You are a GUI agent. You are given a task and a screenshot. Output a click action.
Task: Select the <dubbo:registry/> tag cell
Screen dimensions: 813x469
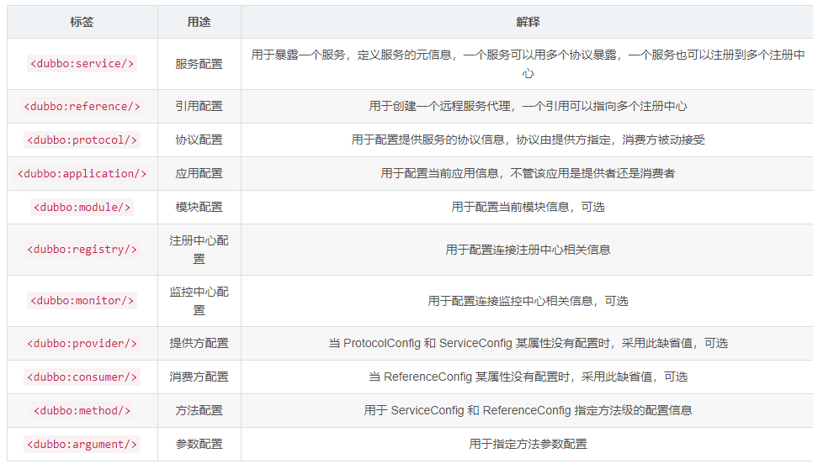click(x=82, y=250)
